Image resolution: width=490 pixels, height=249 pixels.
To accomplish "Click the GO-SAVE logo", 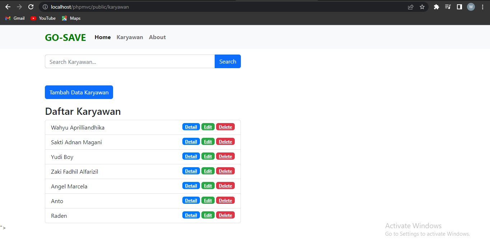I will 65,37.
